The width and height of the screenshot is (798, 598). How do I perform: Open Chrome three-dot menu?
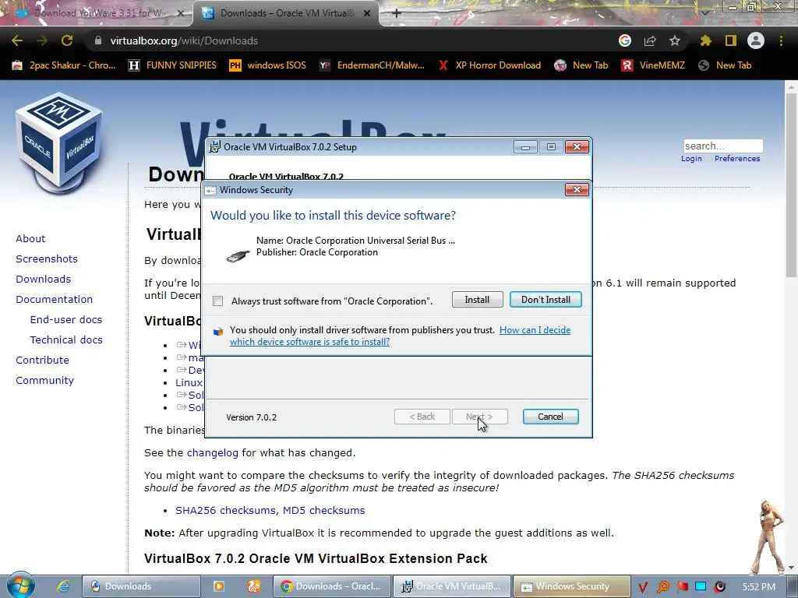(781, 40)
